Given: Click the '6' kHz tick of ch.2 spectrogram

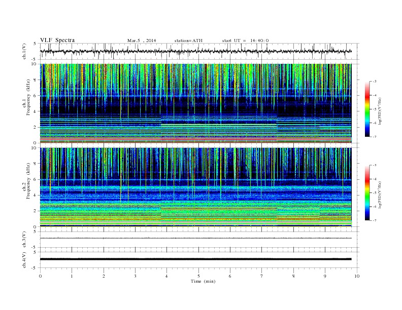Looking at the screenshot, I should click(35, 179).
